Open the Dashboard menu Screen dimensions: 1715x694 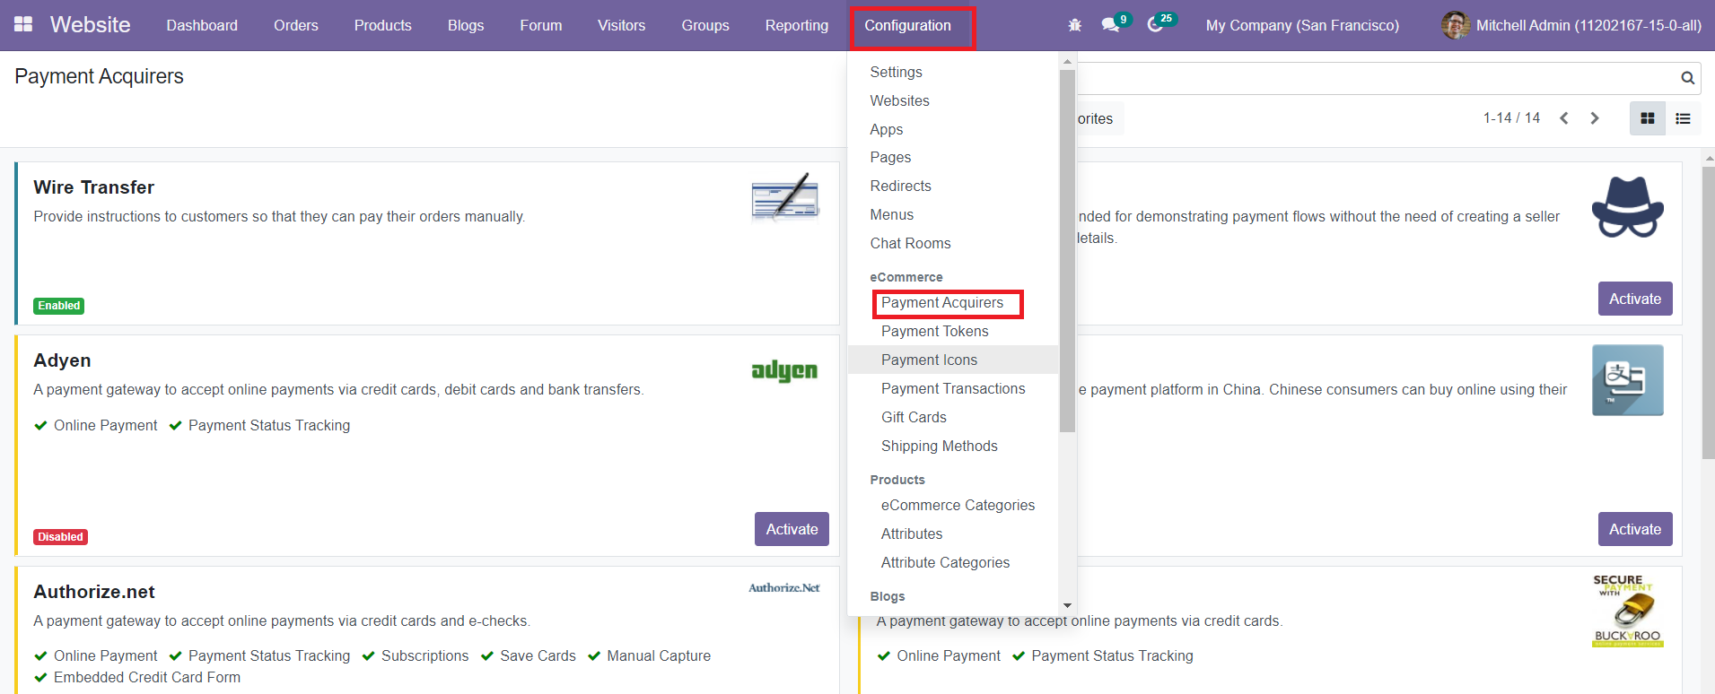(x=202, y=25)
